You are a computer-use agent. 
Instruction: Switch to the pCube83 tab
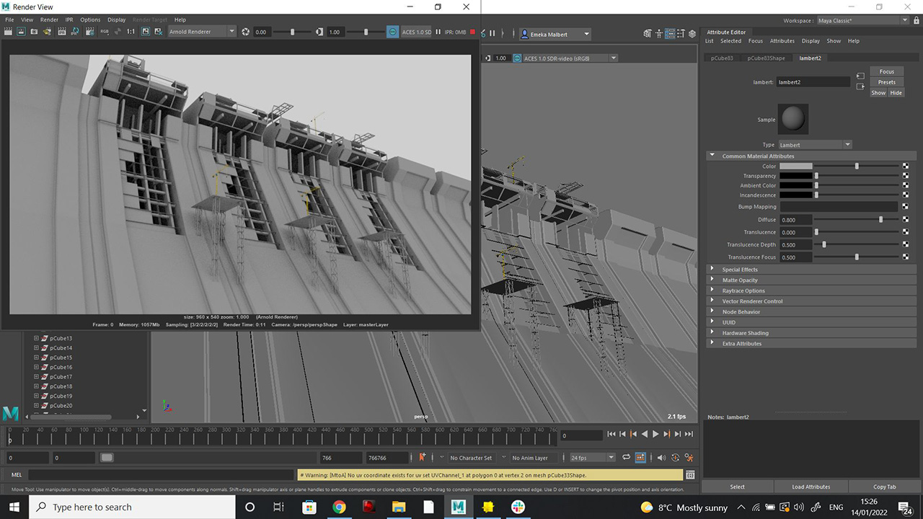[x=722, y=58]
